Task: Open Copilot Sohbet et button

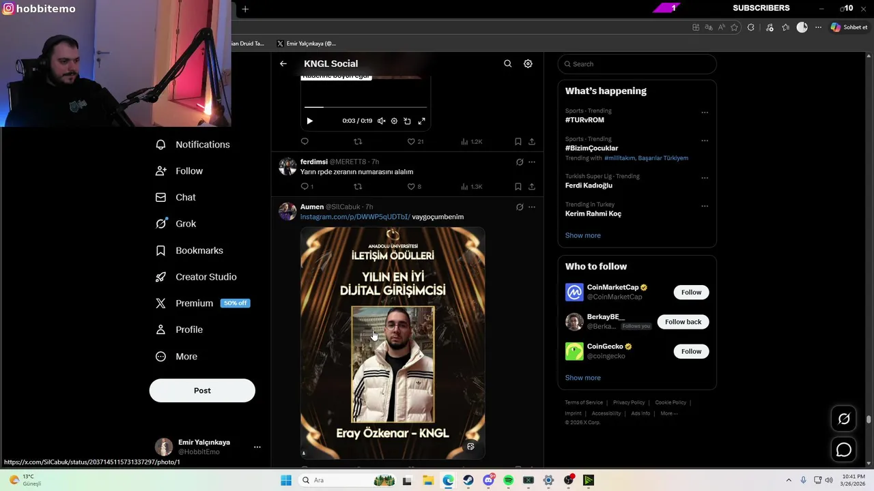Action: (849, 27)
